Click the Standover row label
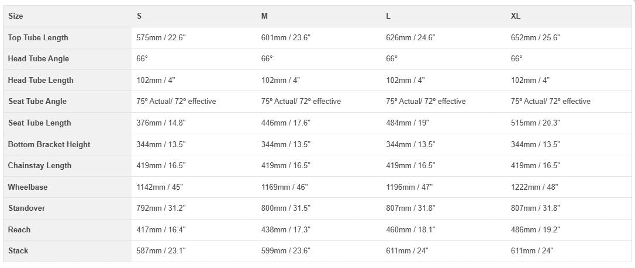 tap(26, 208)
